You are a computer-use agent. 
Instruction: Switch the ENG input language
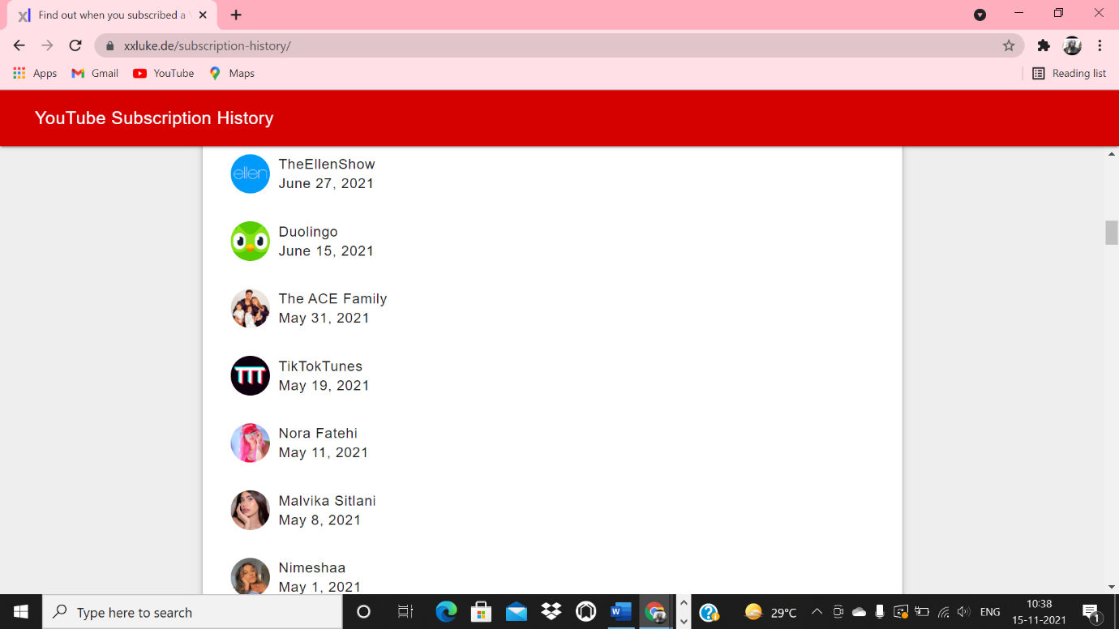[989, 612]
